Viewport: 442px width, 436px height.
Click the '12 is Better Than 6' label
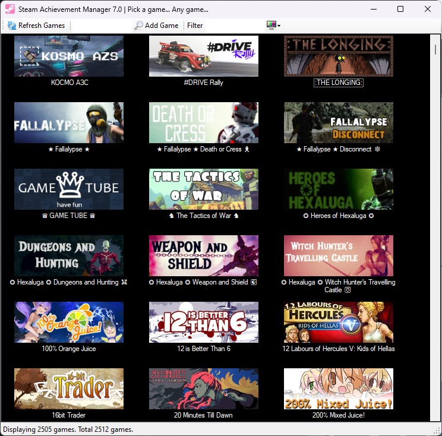pos(204,348)
